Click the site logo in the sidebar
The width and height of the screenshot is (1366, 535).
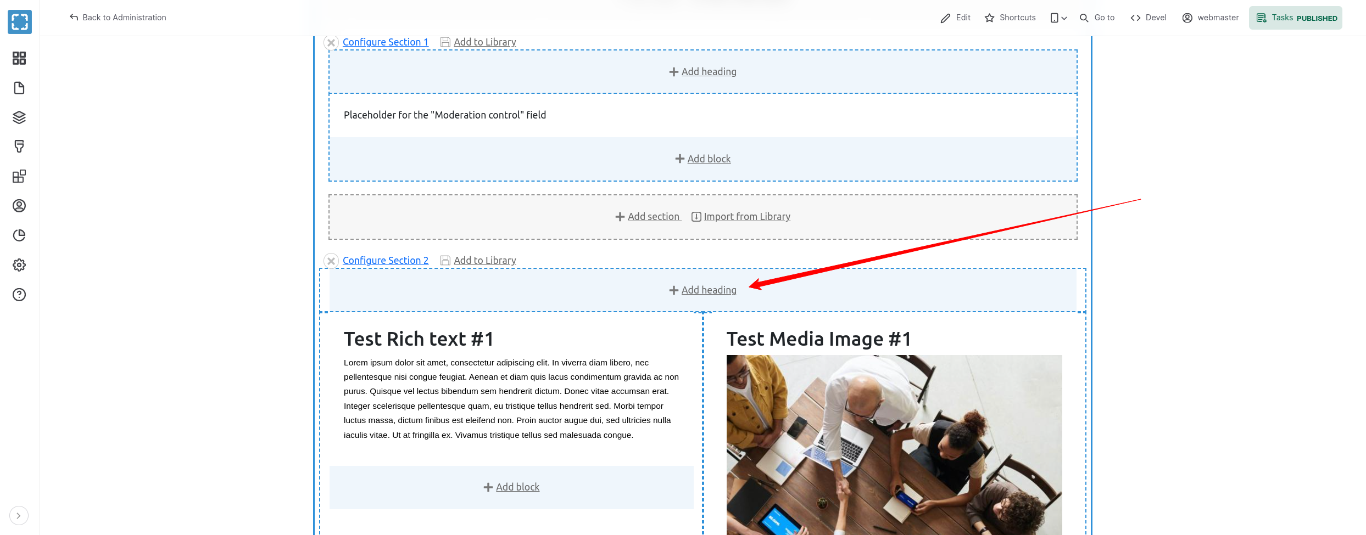click(20, 22)
